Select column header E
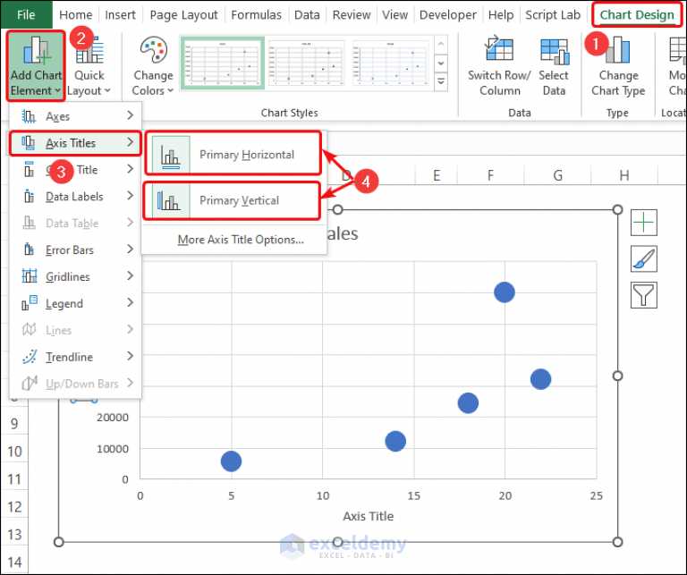The height and width of the screenshot is (575, 687). click(437, 175)
